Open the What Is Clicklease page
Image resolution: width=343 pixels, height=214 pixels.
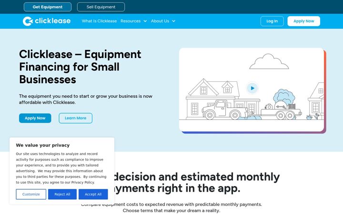pyautogui.click(x=99, y=21)
